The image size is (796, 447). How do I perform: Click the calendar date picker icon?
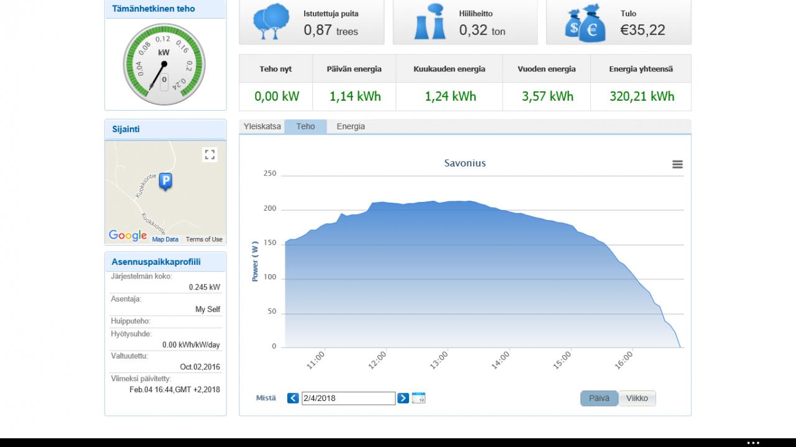[x=419, y=398]
